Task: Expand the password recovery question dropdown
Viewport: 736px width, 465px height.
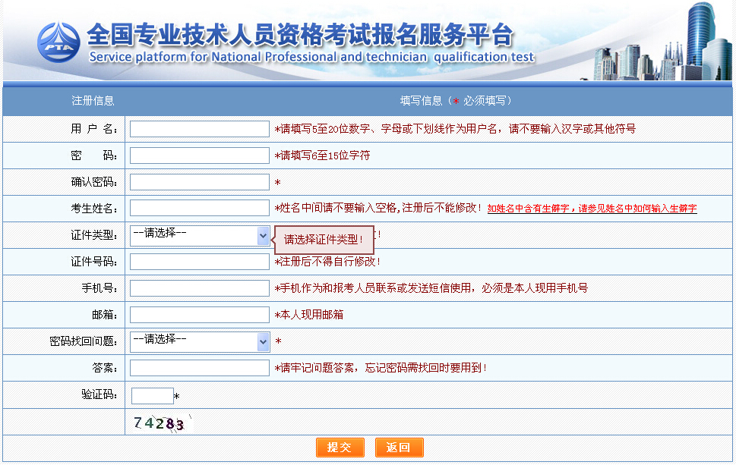Action: pyautogui.click(x=201, y=341)
